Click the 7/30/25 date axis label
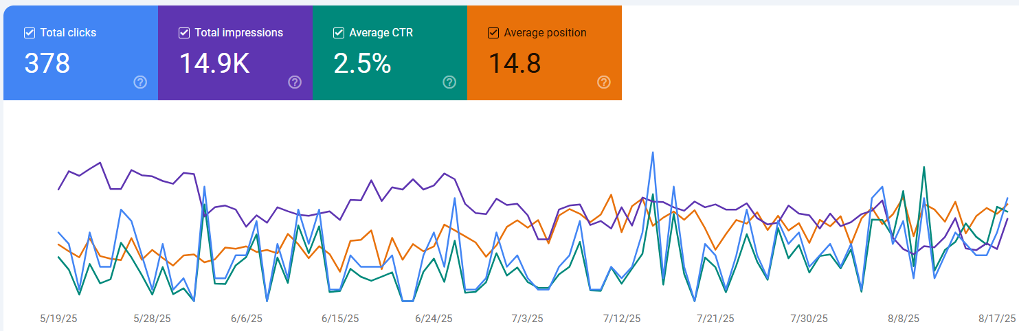This screenshot has height=331, width=1019. coord(809,319)
